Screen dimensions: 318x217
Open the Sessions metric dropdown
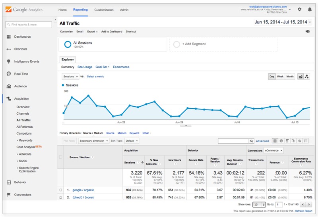point(70,77)
